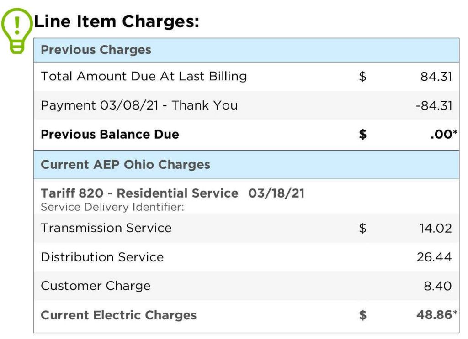Click the -84.31 payment amount
Screen dimensions: 468x339
tap(434, 106)
